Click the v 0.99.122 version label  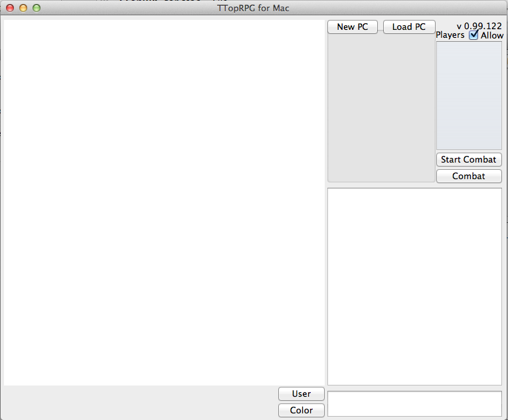pos(479,26)
